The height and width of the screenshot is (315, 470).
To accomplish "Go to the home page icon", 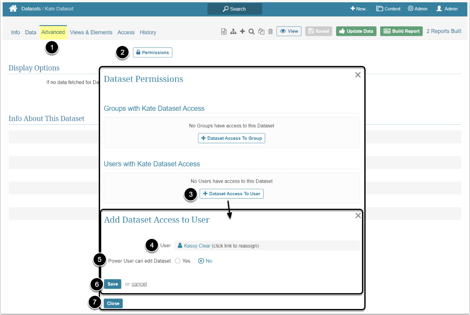I will click(13, 8).
